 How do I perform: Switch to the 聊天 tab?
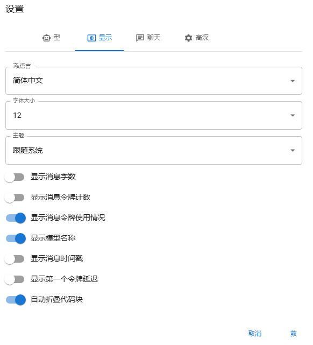(x=148, y=38)
